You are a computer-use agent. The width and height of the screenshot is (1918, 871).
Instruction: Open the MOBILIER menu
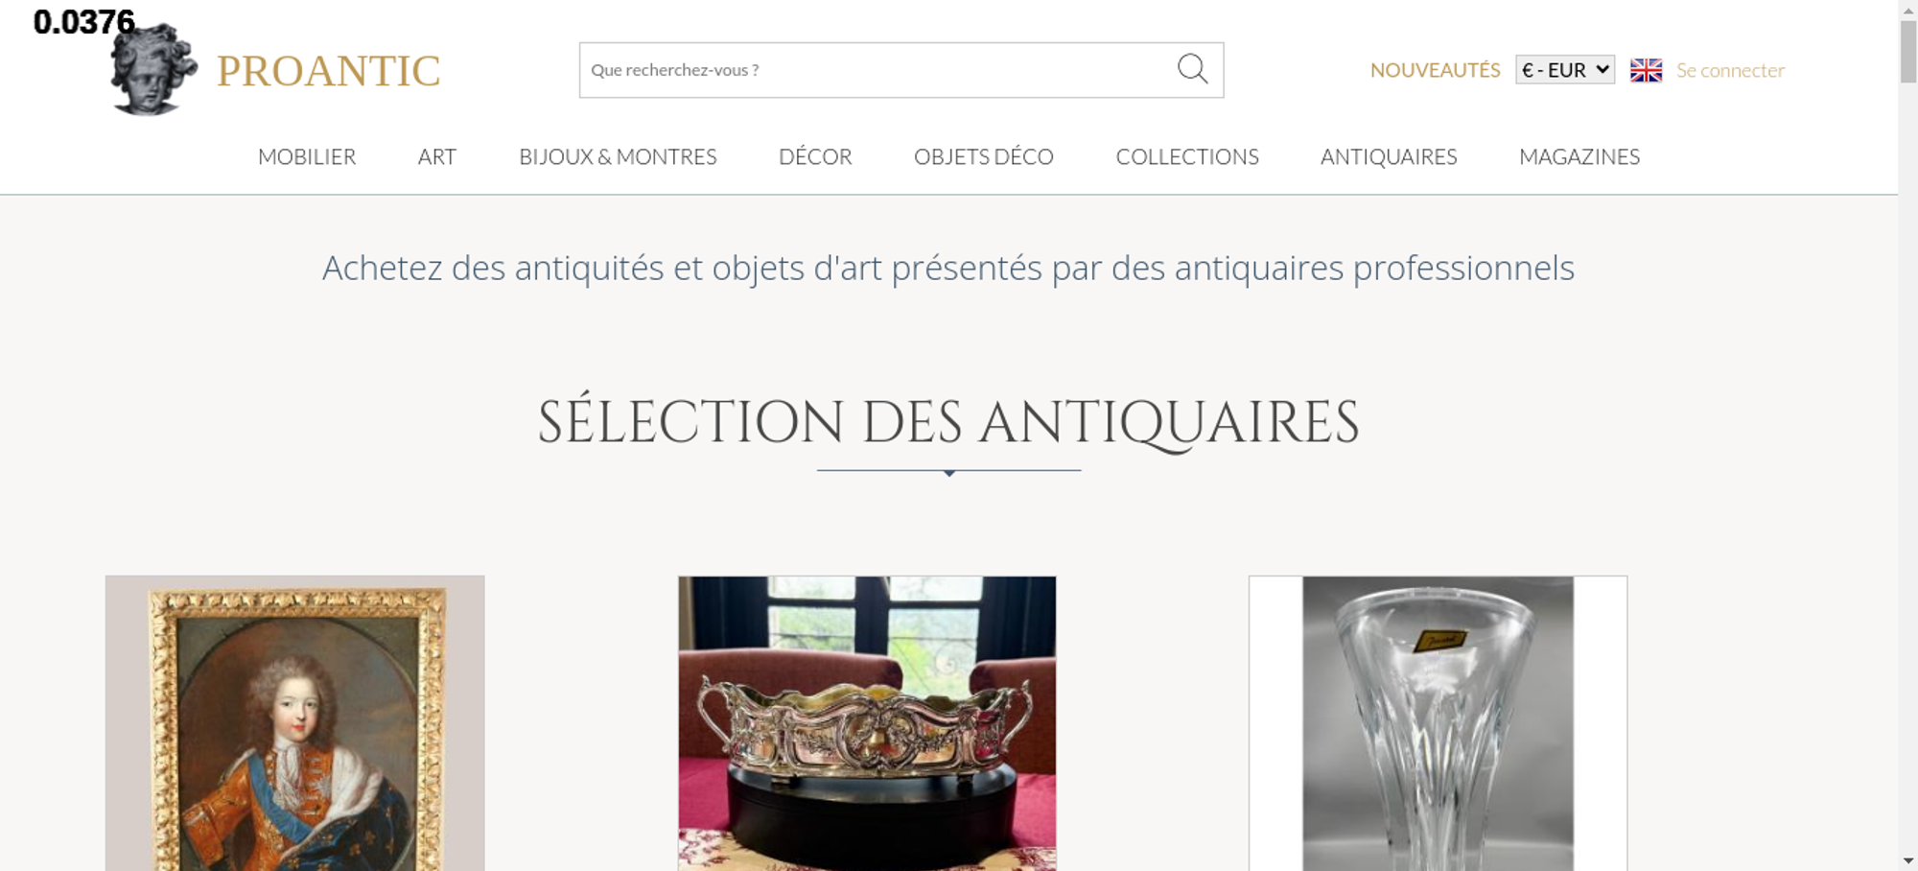(307, 157)
